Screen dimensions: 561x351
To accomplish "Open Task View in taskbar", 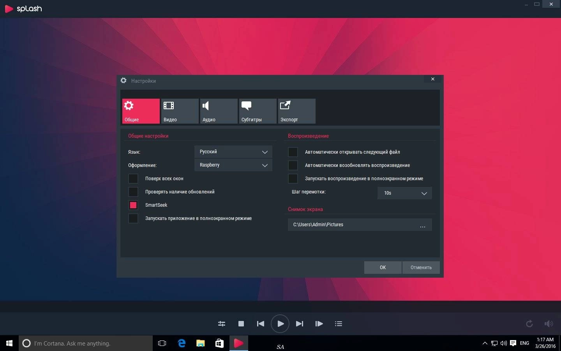I will 162,343.
